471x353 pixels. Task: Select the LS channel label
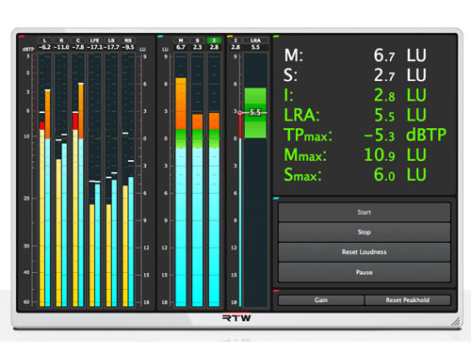(x=111, y=40)
